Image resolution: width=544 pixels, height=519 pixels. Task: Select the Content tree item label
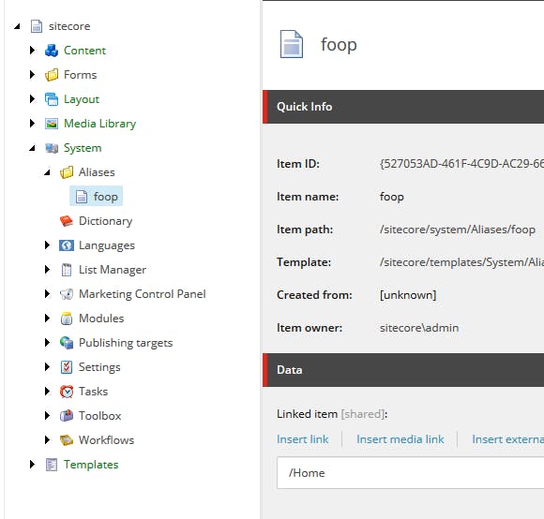pos(84,51)
